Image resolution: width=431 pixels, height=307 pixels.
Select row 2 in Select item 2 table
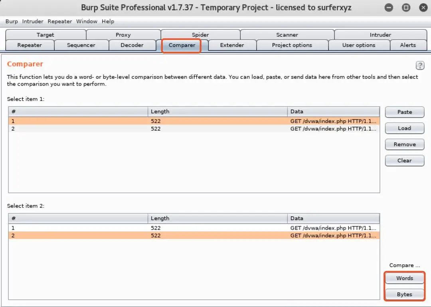[x=194, y=235]
